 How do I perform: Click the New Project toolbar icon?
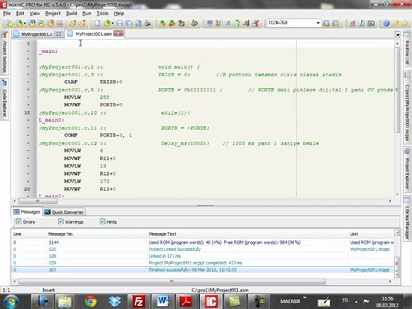pyautogui.click(x=9, y=23)
